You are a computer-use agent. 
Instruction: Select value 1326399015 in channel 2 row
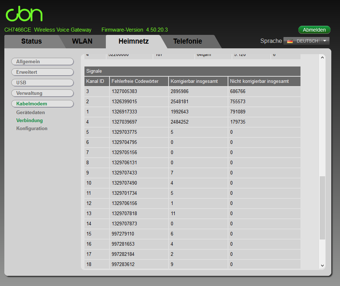click(124, 101)
